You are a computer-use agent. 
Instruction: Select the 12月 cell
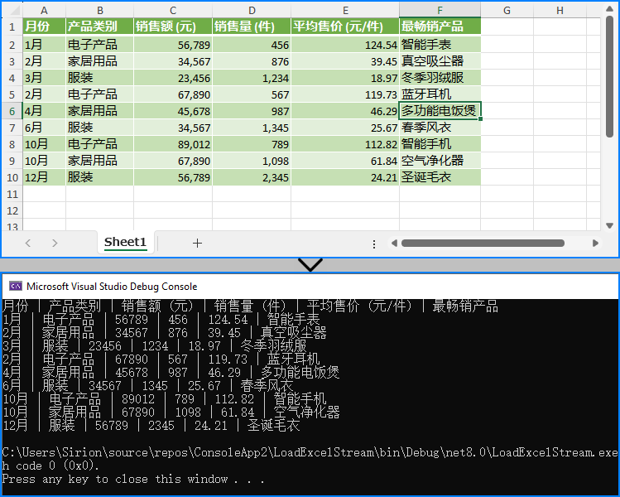point(44,177)
